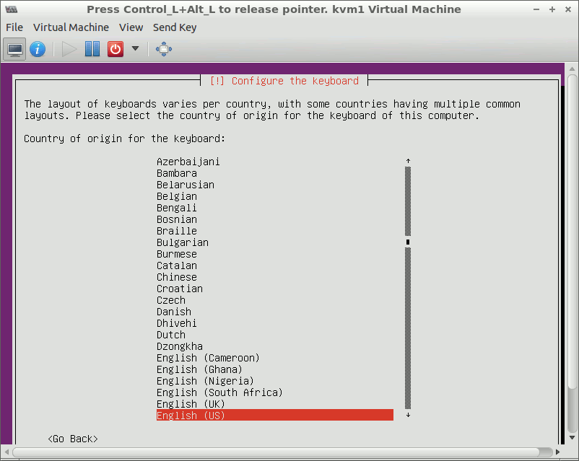Click the horizontal scrollbar at window bottom
Image resolution: width=579 pixels, height=461 pixels.
click(289, 452)
